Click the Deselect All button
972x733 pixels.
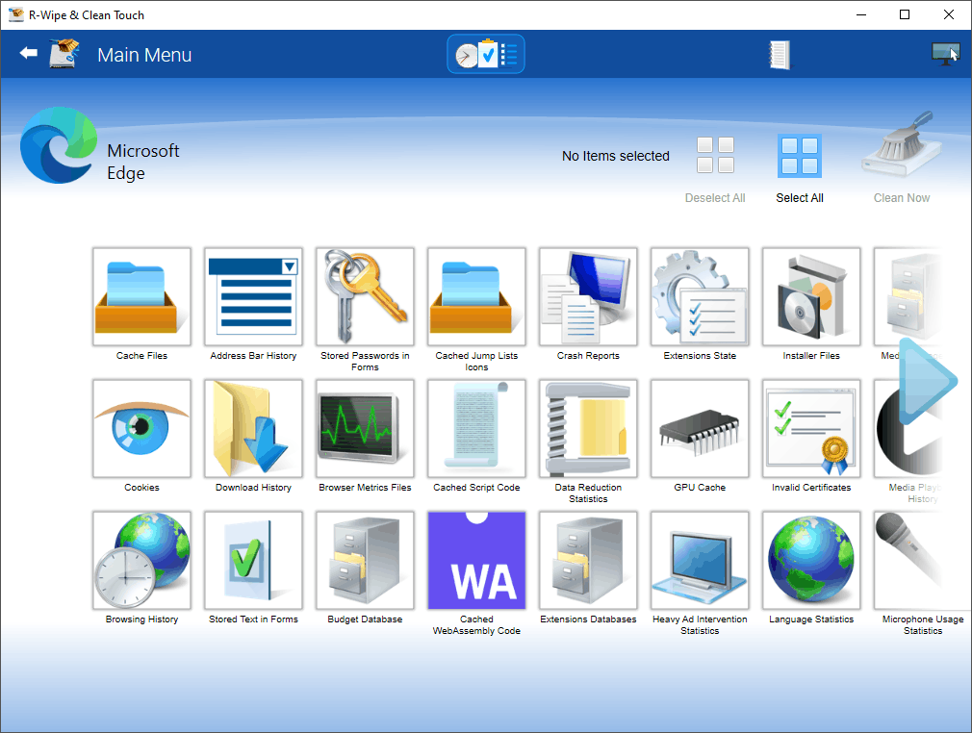tap(715, 168)
